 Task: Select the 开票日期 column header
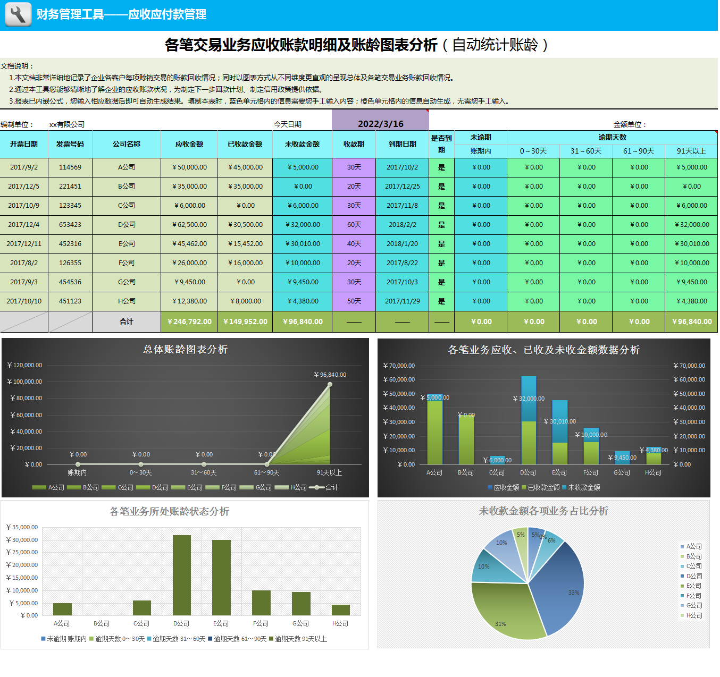pyautogui.click(x=24, y=144)
